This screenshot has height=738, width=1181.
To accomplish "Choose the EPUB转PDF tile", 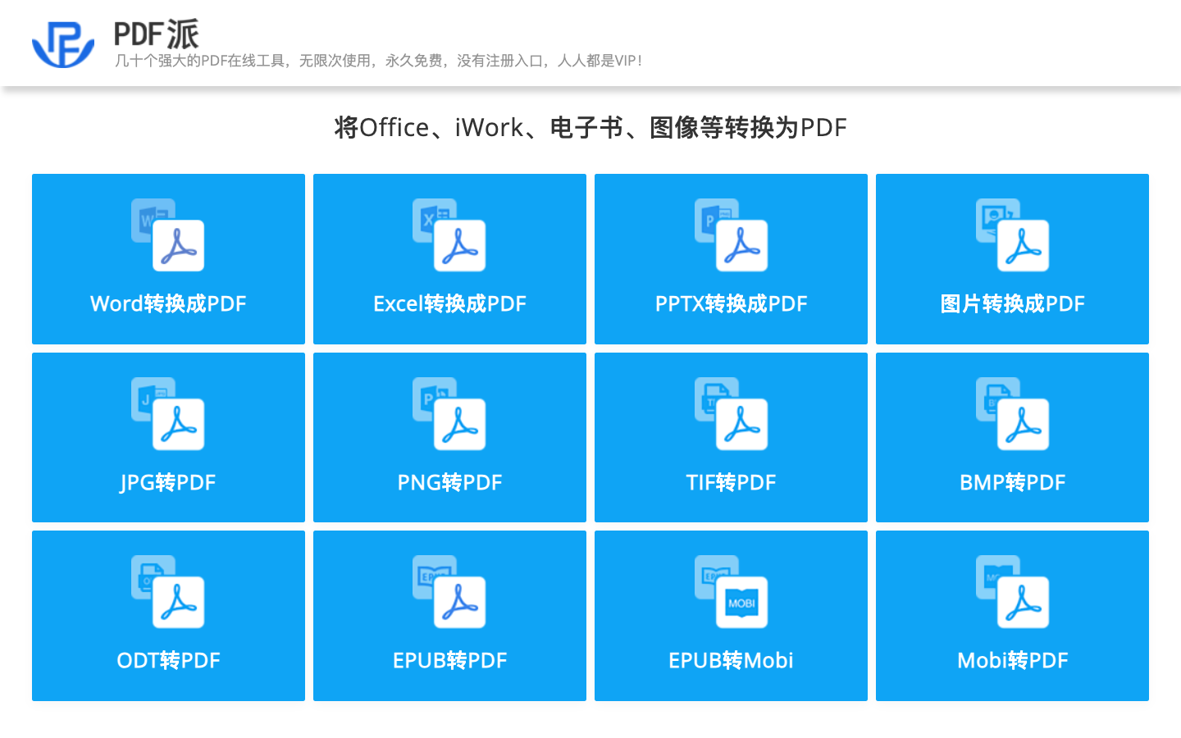I will [449, 616].
